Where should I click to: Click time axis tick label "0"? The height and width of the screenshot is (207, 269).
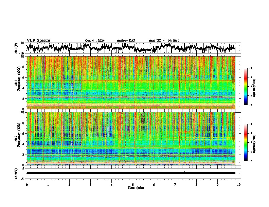(x=27, y=185)
